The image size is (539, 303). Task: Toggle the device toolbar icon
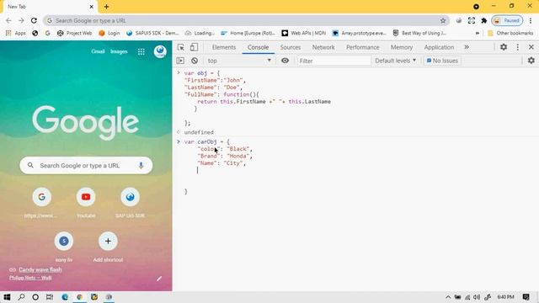[x=195, y=47]
